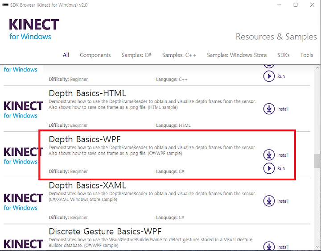Switch to the Tools tab

point(306,55)
